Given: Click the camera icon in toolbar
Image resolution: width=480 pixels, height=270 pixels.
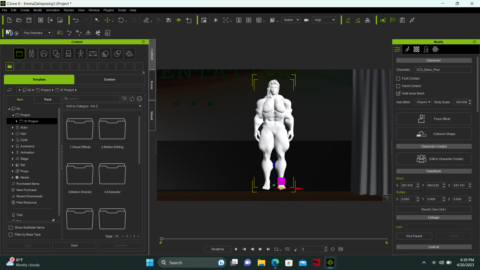Looking at the screenshot, I should tap(306, 20).
